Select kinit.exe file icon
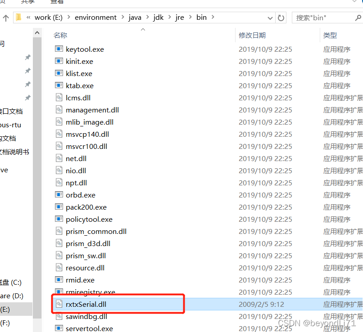The width and height of the screenshot is (363, 332). click(59, 61)
